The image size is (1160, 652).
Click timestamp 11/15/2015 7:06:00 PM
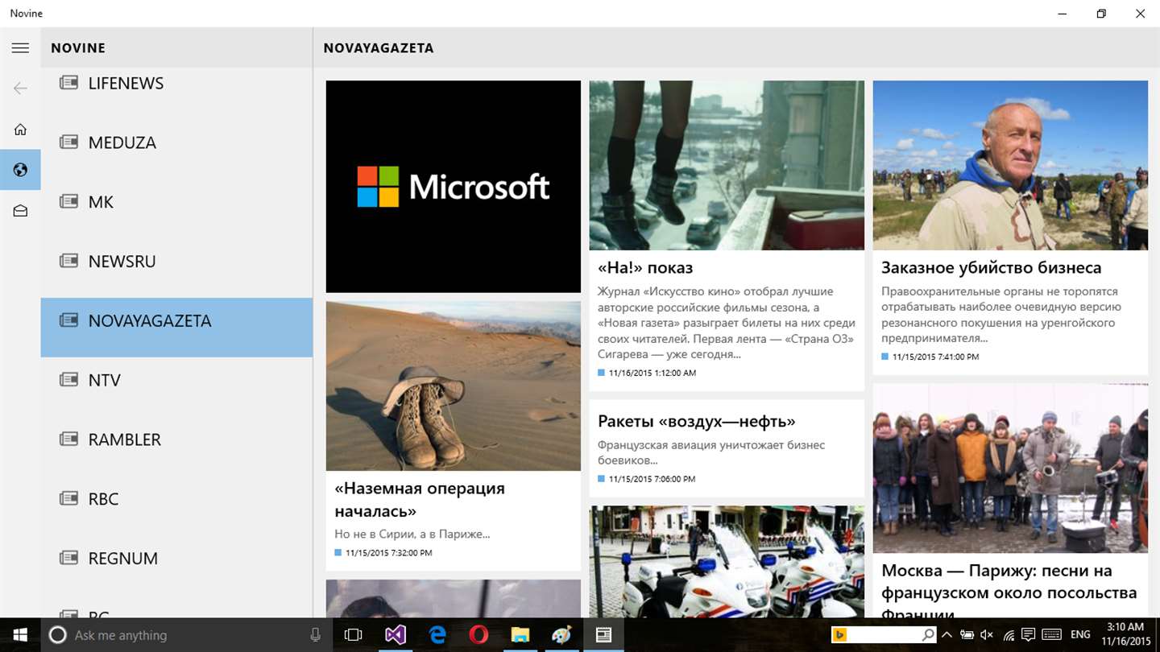[652, 479]
